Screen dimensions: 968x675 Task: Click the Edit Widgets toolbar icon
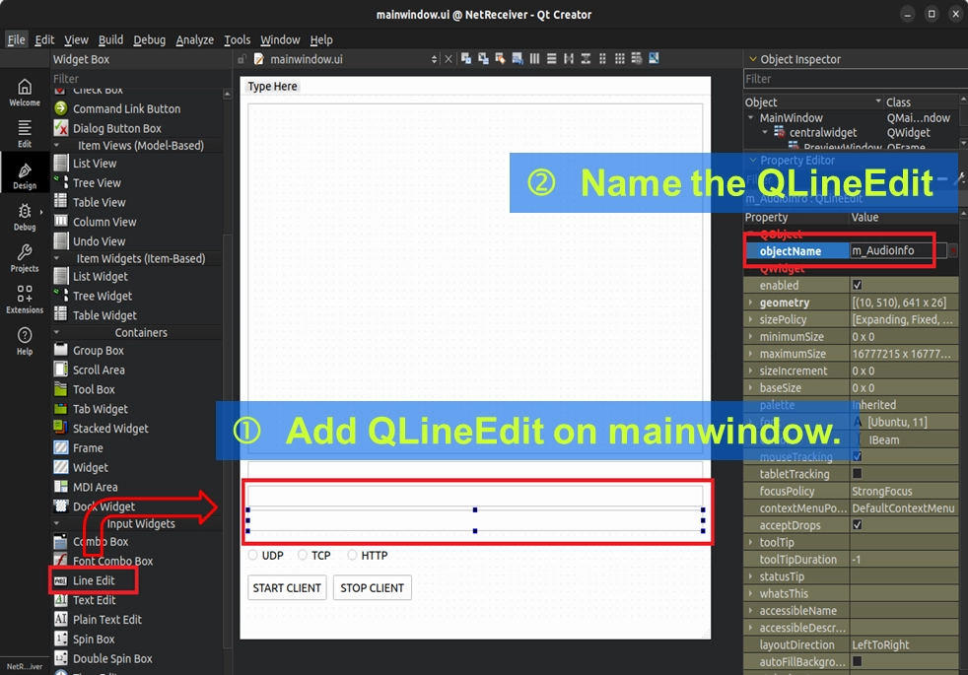466,58
